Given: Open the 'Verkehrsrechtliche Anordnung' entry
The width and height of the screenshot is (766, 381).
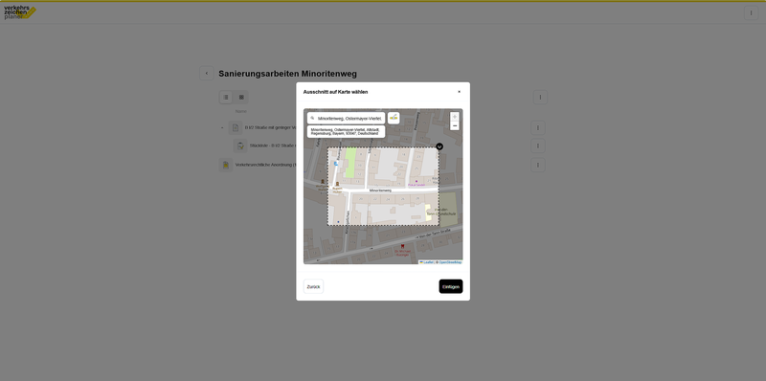Looking at the screenshot, I should 265,165.
